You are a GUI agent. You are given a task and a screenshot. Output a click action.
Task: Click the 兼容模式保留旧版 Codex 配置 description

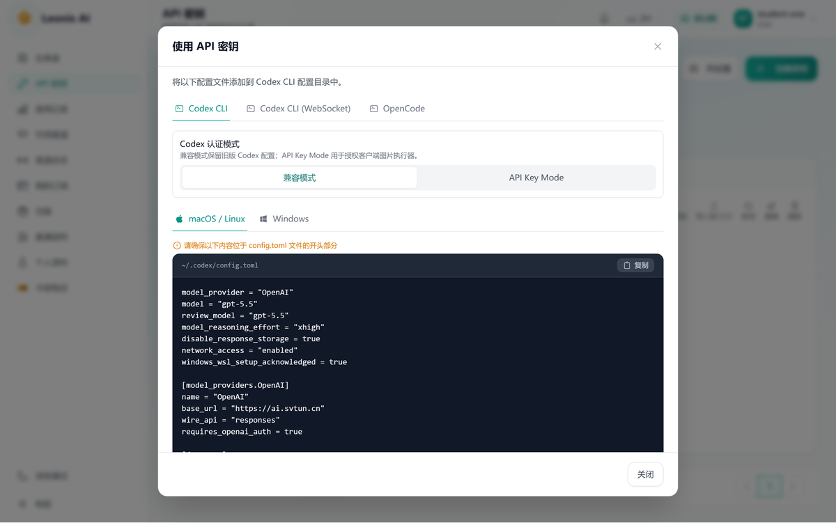[x=298, y=156]
